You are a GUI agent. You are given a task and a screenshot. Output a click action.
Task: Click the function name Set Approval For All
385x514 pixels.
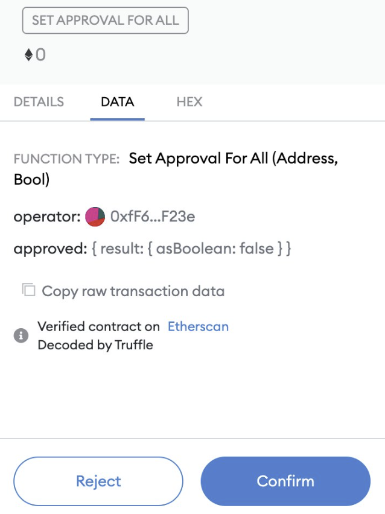(233, 159)
